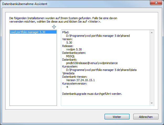
Task: Click the pmdb530release@venus\vwdpminstance database entry
Action: (x=92, y=63)
